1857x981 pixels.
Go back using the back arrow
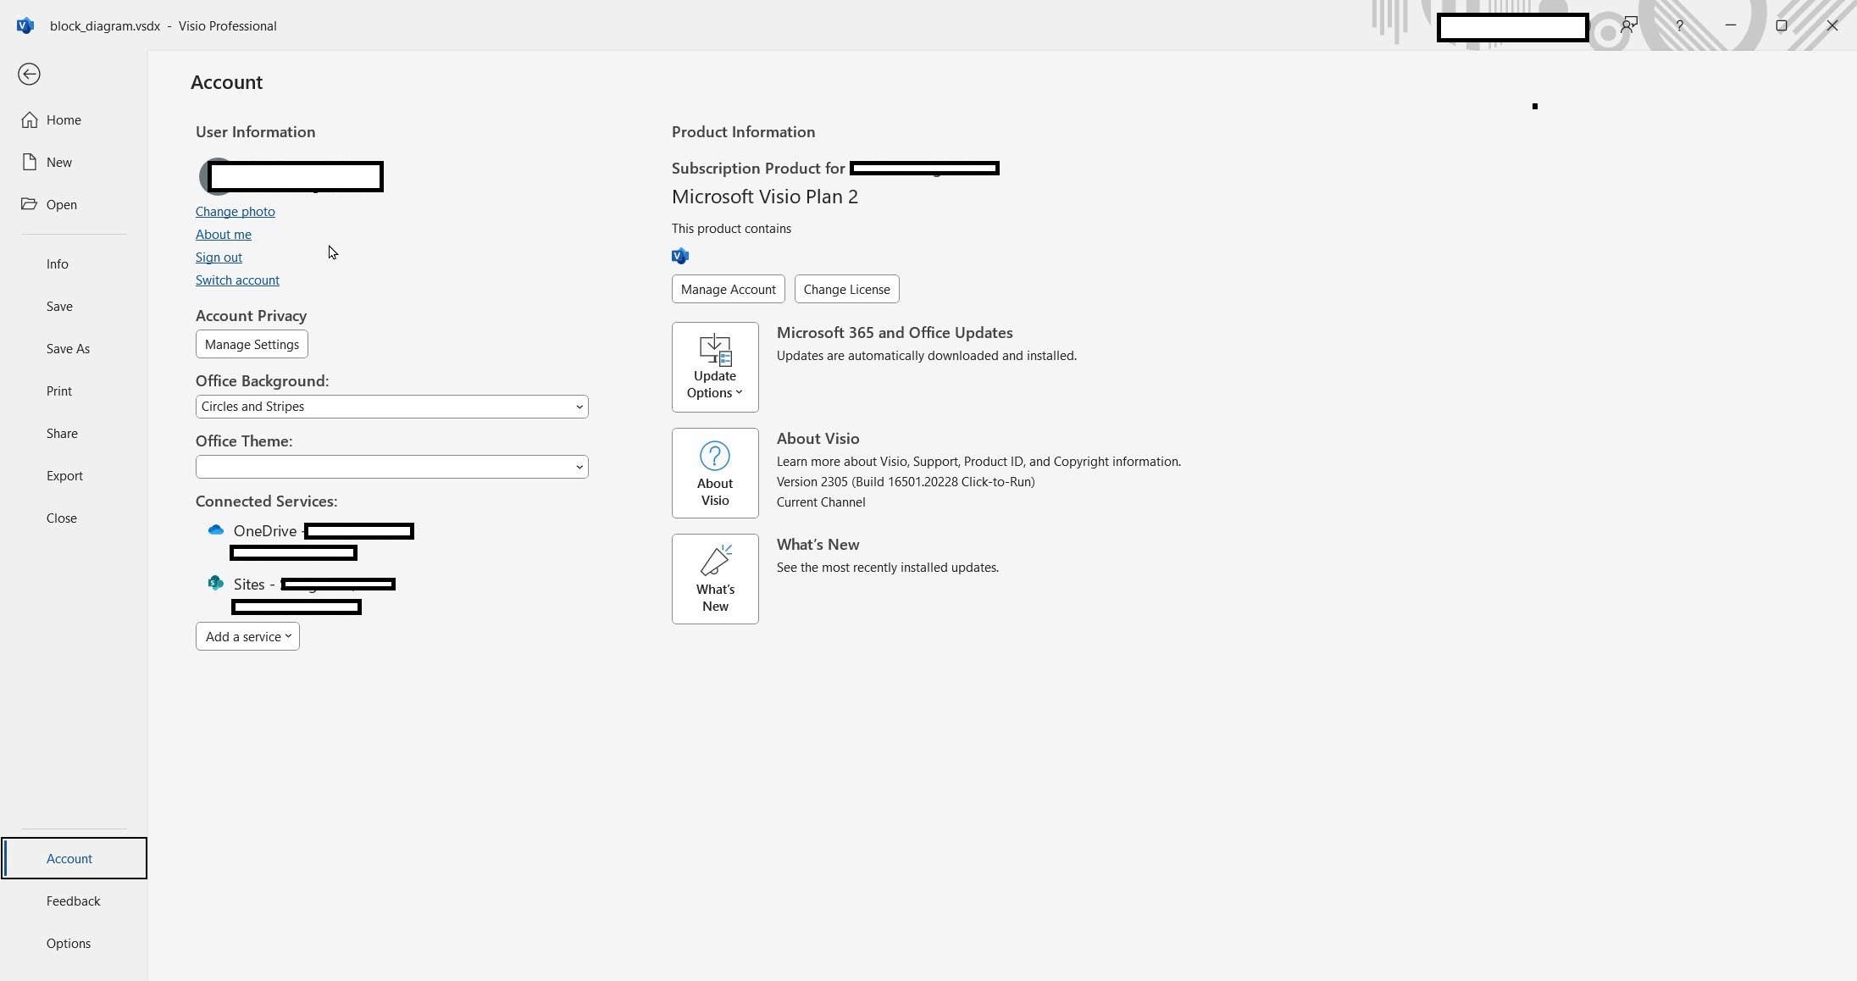tap(29, 75)
